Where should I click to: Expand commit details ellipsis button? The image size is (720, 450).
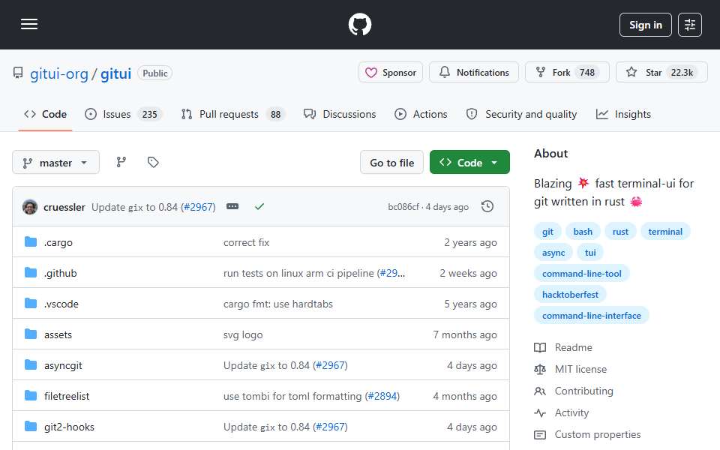[232, 207]
